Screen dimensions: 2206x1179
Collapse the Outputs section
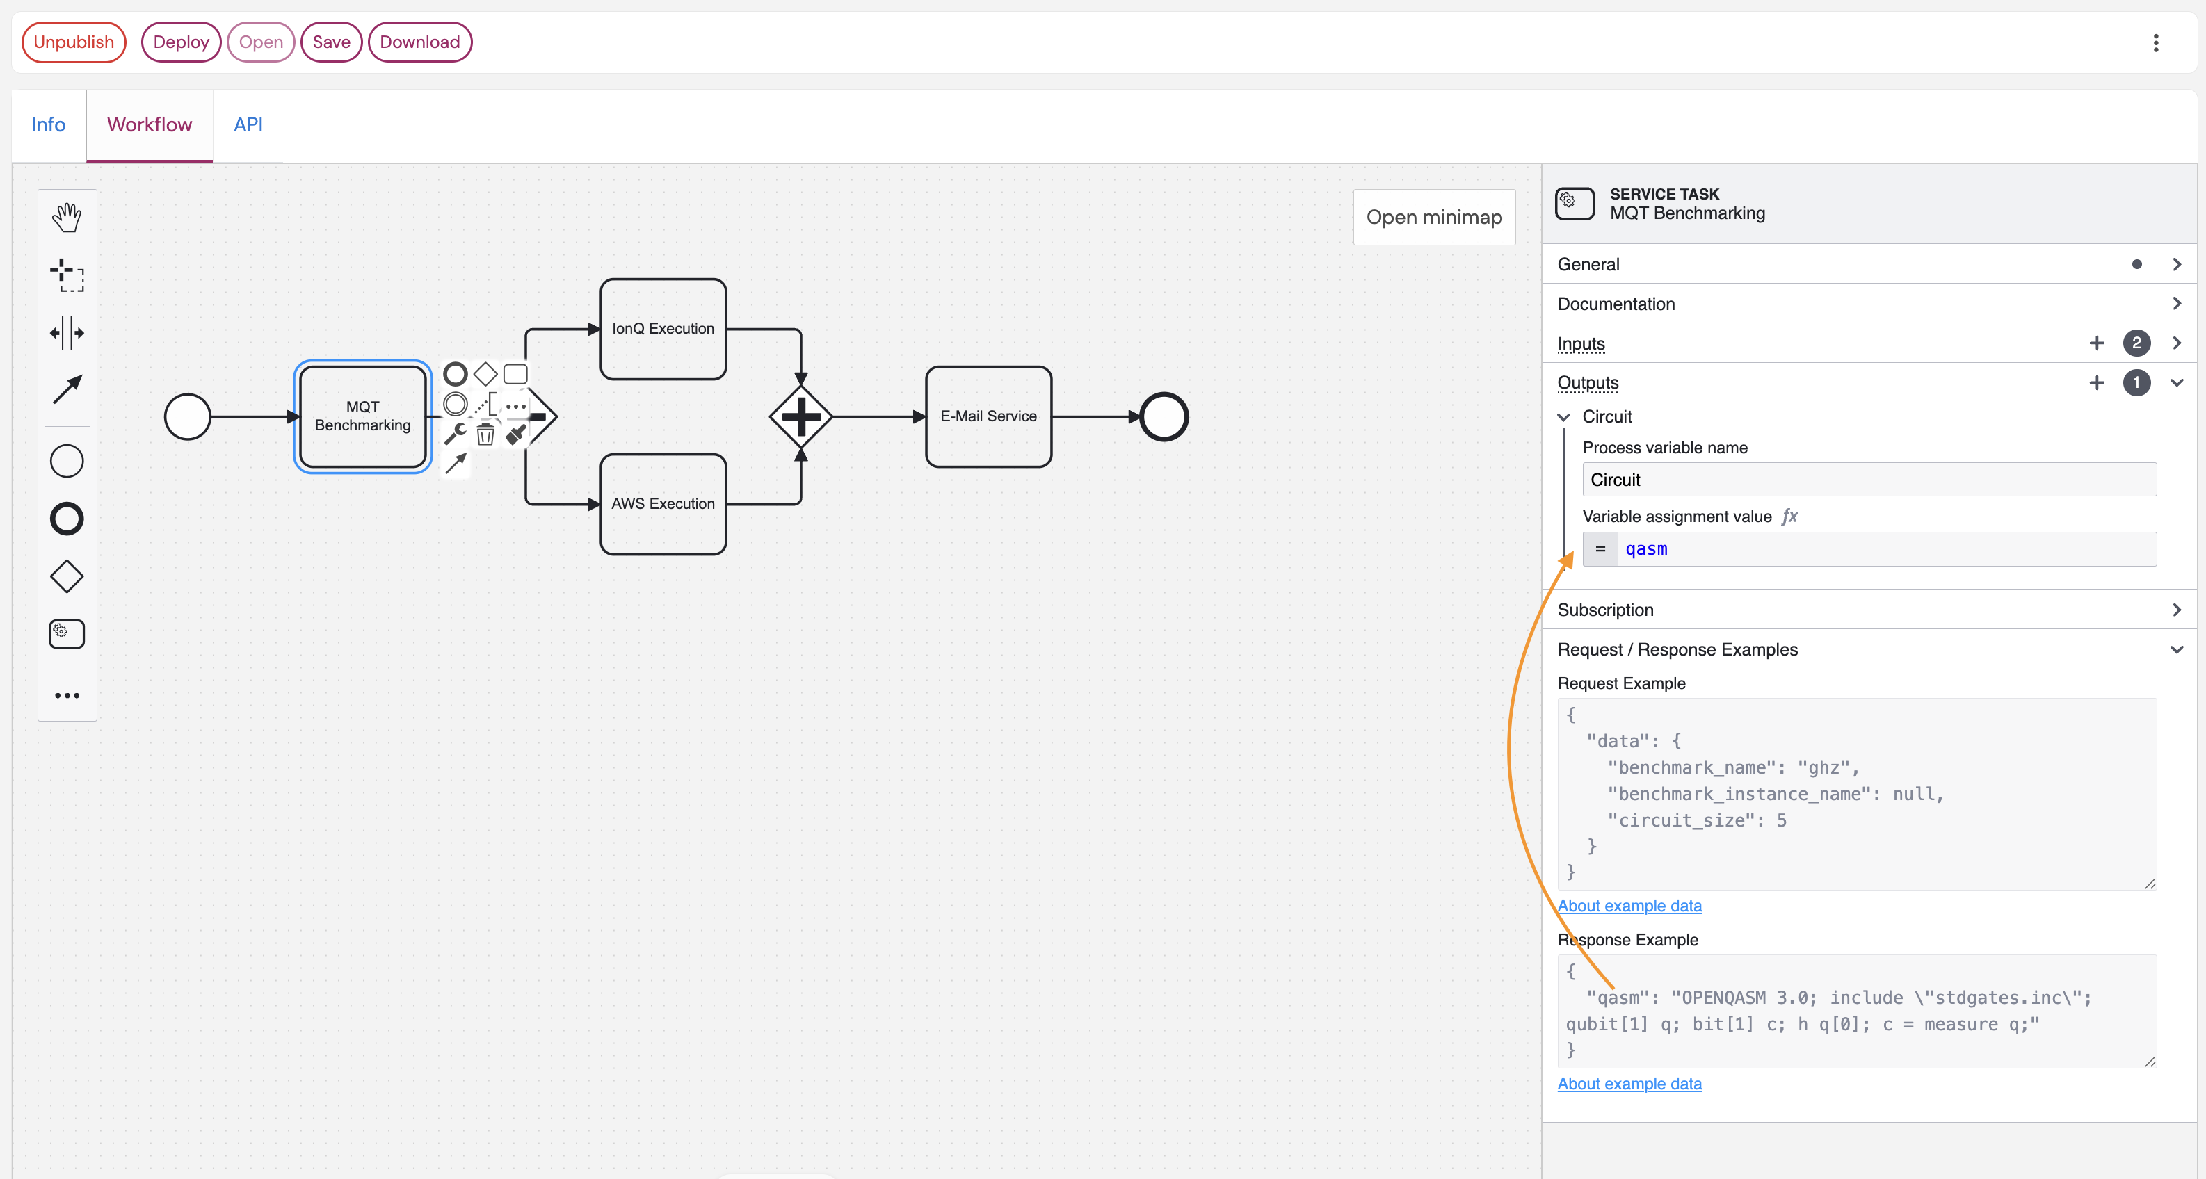coord(2177,383)
